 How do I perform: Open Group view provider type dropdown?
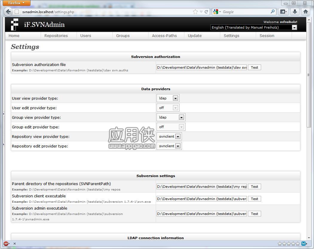click(171, 117)
